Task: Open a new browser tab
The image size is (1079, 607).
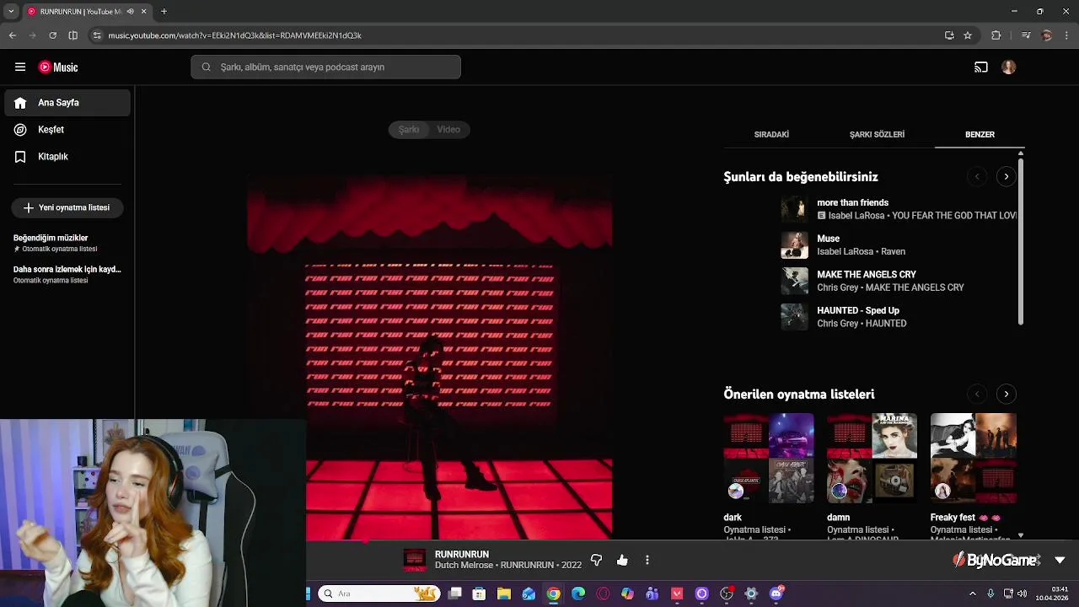Action: coord(164,12)
